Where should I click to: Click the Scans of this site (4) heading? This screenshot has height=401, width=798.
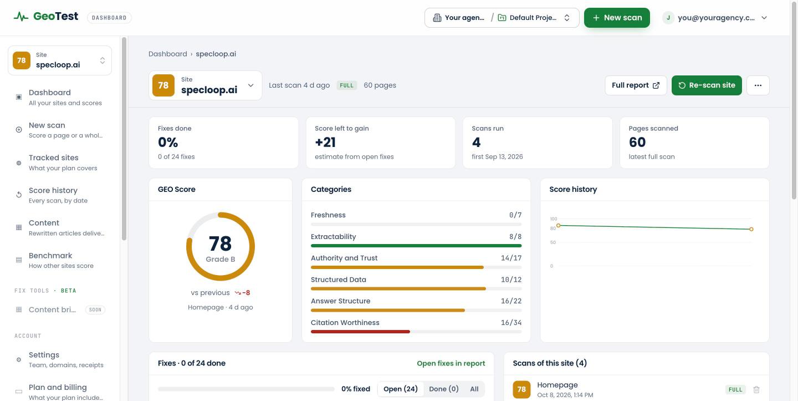pos(550,363)
